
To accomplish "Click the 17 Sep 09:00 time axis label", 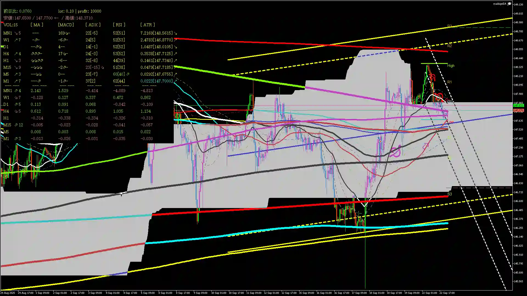I will pyautogui.click(x=359, y=293).
